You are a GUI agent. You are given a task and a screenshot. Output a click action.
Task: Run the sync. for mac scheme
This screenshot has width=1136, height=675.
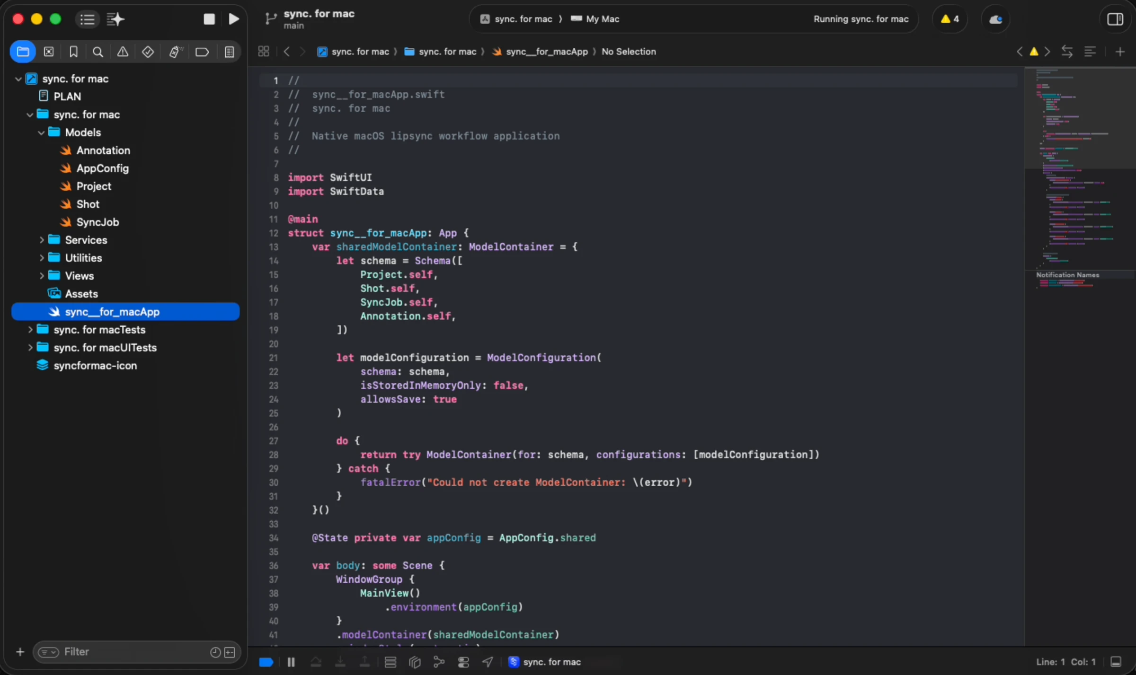pyautogui.click(x=234, y=19)
